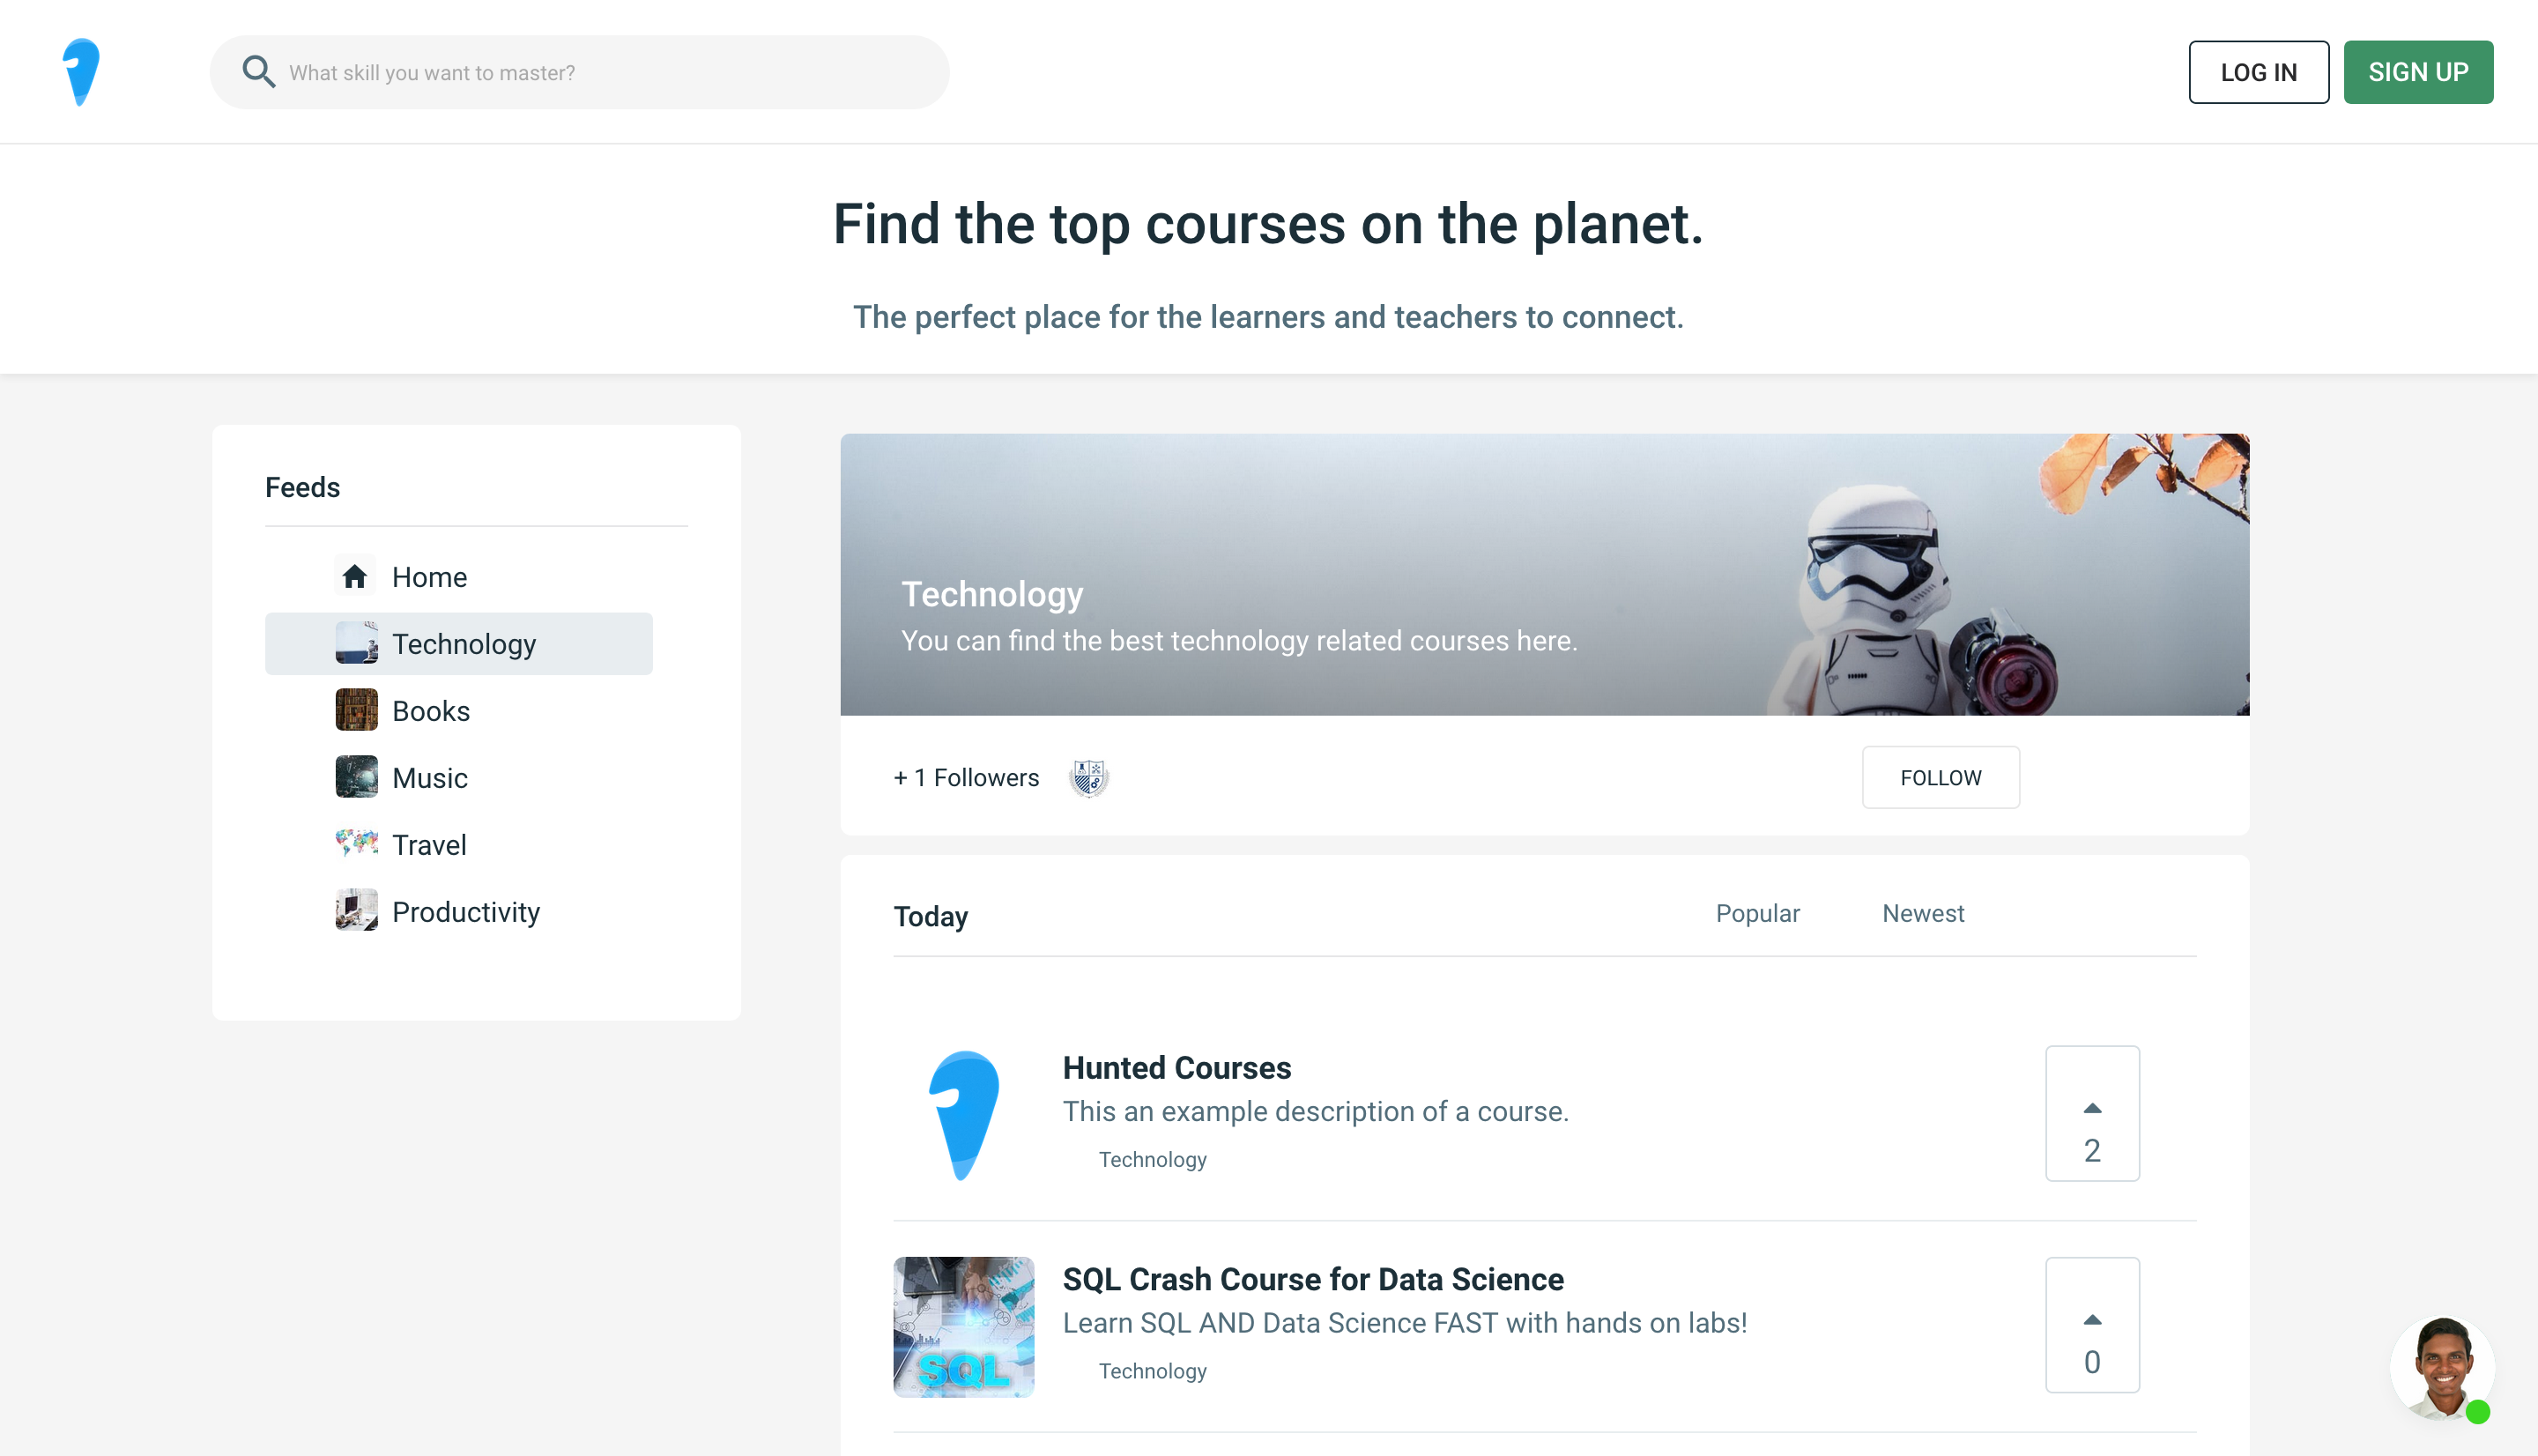
Task: Click the 'Feeds' sidebar heading
Action: click(302, 487)
